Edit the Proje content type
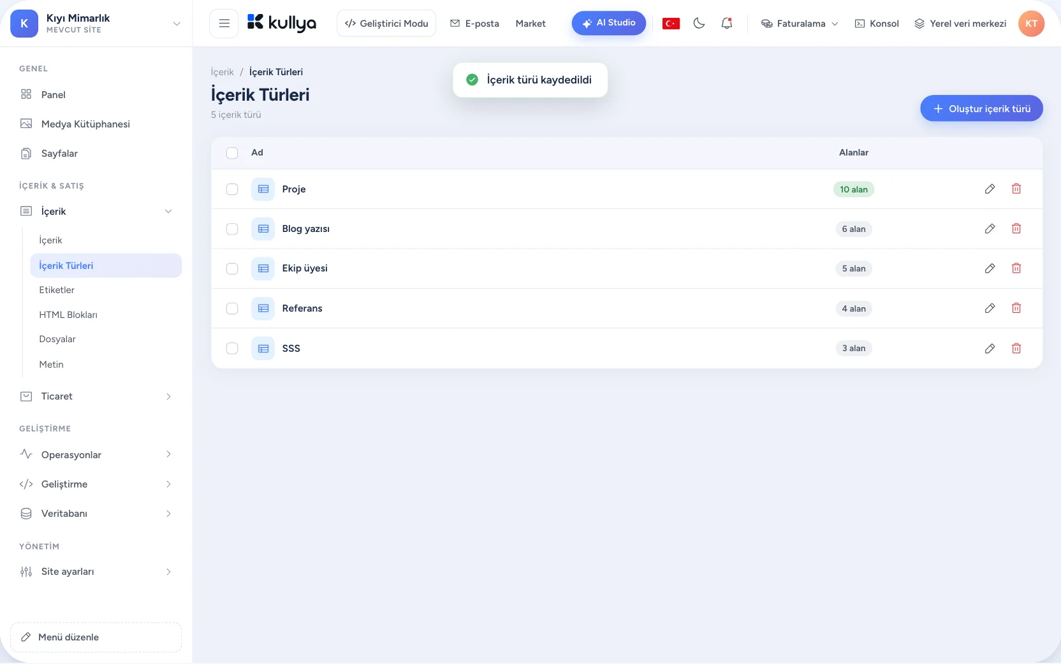 [990, 189]
